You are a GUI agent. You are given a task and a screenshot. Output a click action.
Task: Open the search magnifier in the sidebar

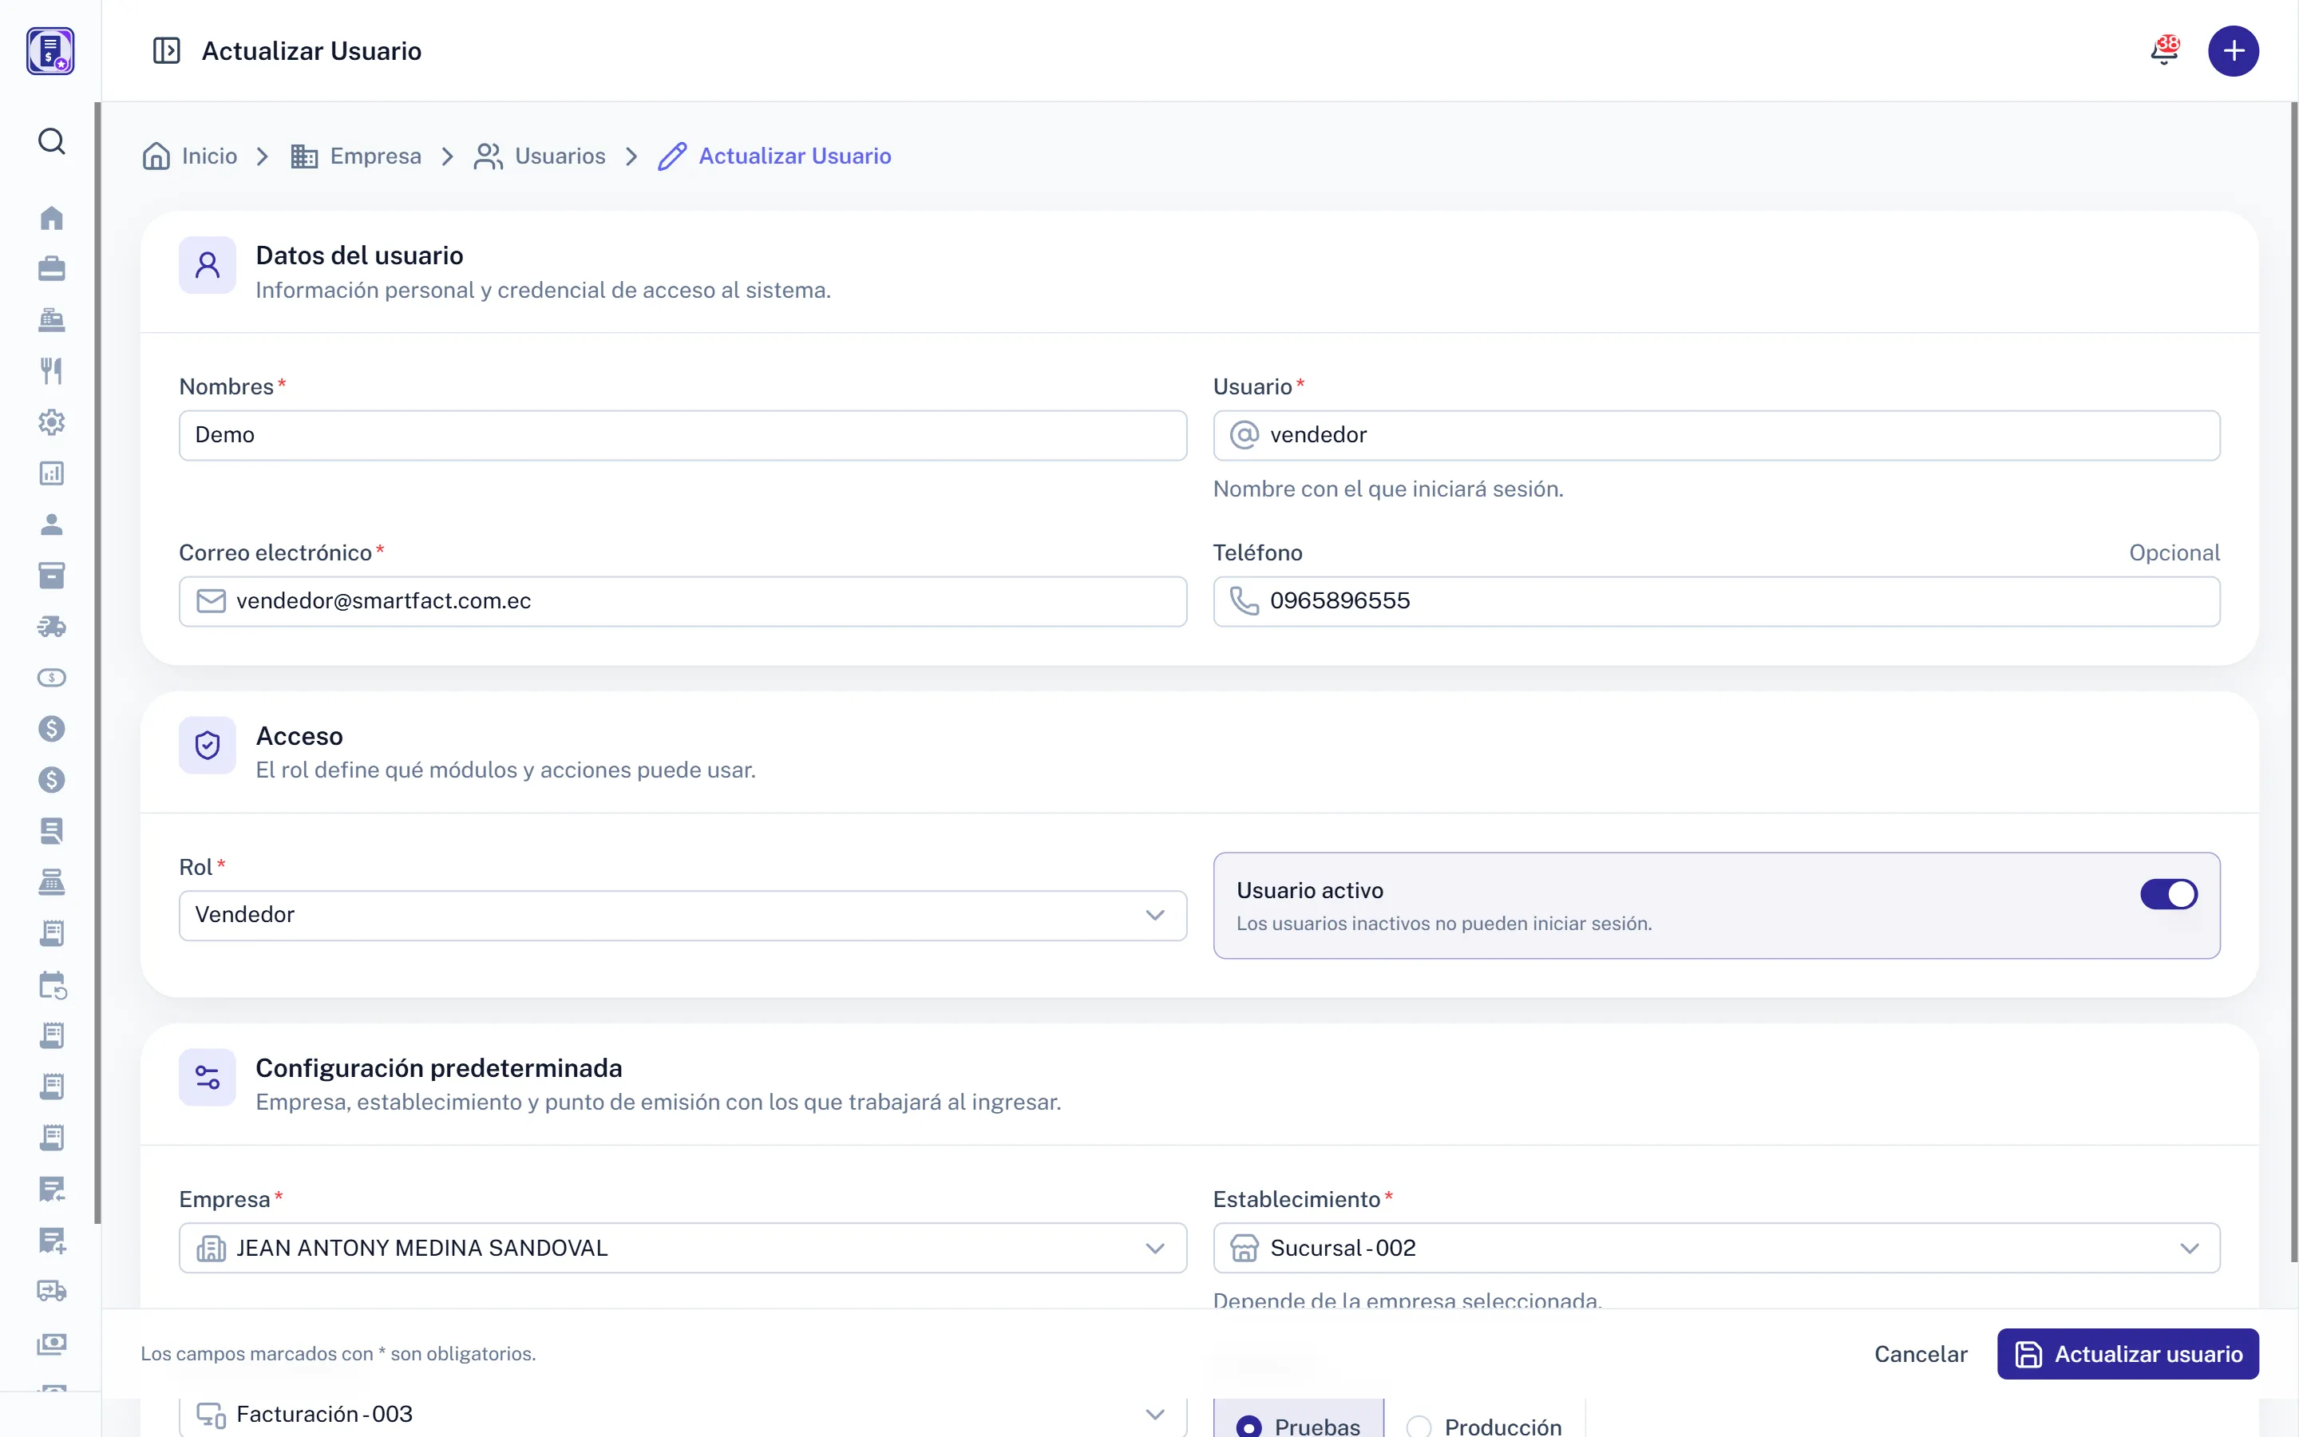[x=51, y=141]
